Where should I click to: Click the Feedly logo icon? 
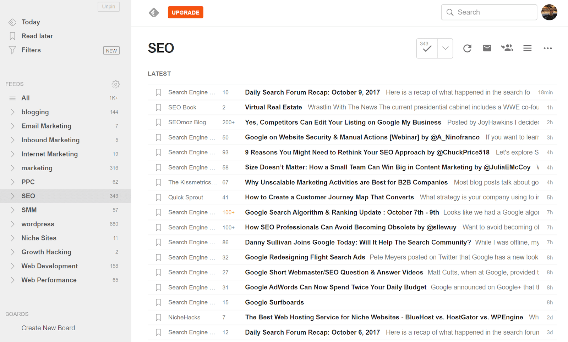(154, 12)
